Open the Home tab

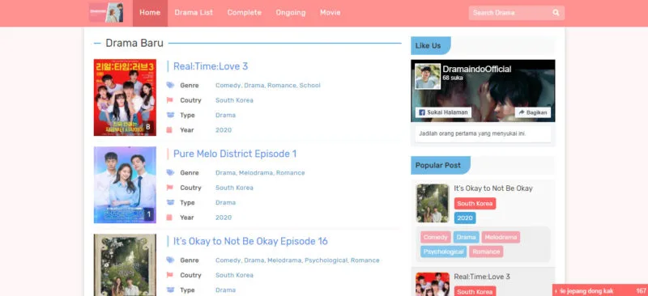(150, 13)
